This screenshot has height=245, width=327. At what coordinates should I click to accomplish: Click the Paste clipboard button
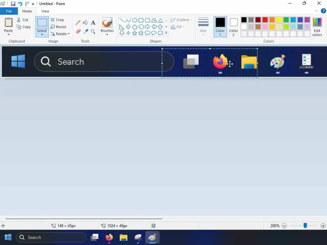coord(9,23)
